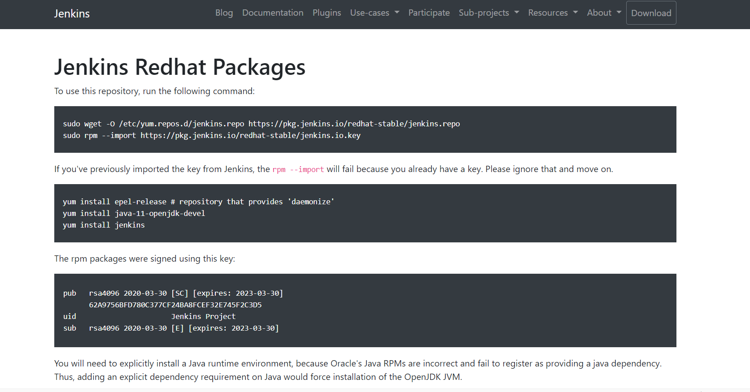Click the wget jenkins.repo command line

pyautogui.click(x=262, y=124)
